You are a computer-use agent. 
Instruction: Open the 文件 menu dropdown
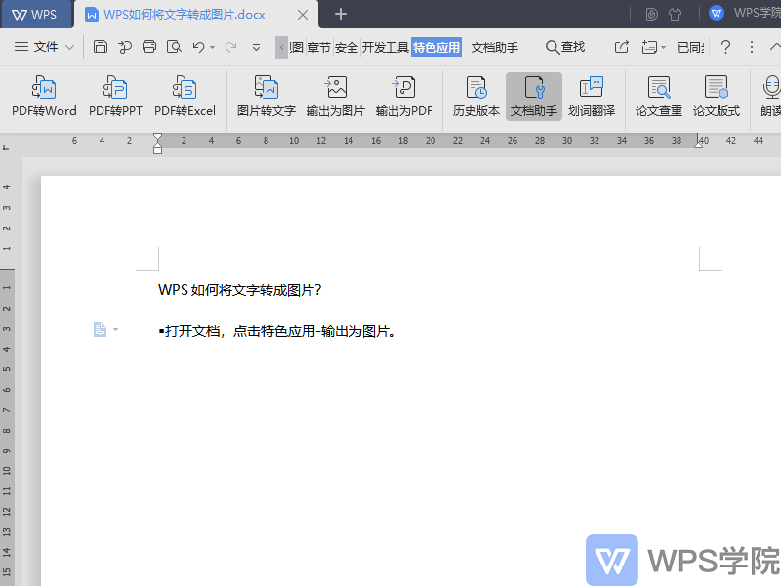point(44,47)
